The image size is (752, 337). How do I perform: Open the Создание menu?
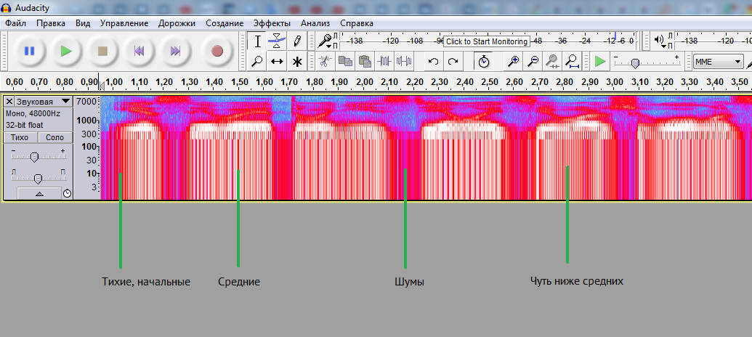click(225, 23)
